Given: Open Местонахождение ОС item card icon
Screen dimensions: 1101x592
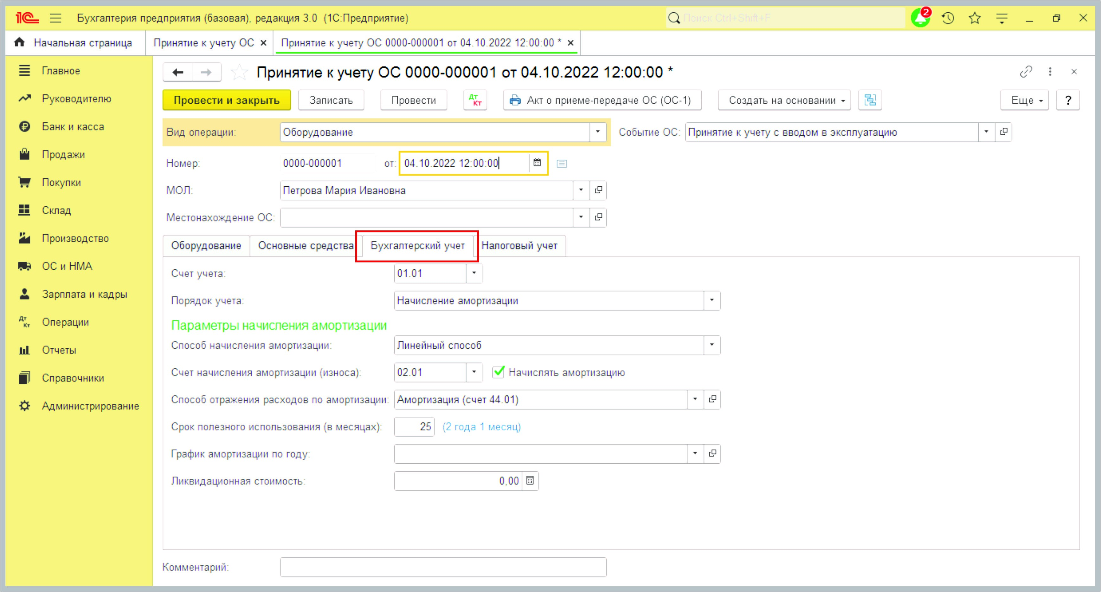Looking at the screenshot, I should [x=598, y=217].
